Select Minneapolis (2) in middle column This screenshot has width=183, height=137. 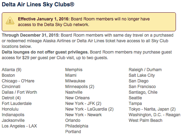pyautogui.click(x=80, y=87)
